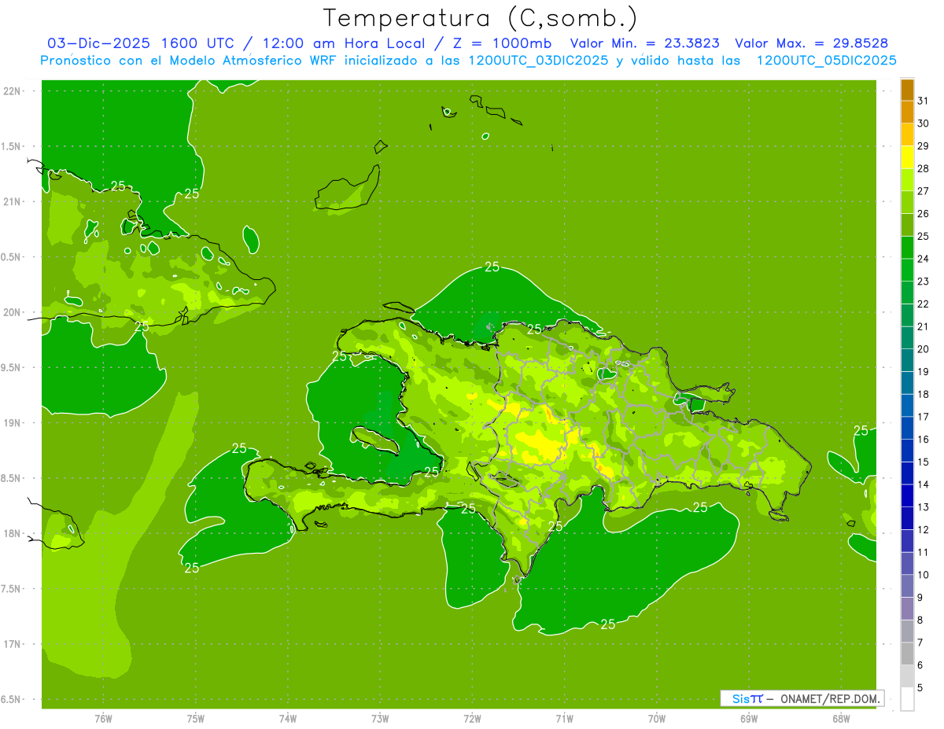This screenshot has height=729, width=944.
Task: Click the '75W' longitude label
Action: pos(196,718)
